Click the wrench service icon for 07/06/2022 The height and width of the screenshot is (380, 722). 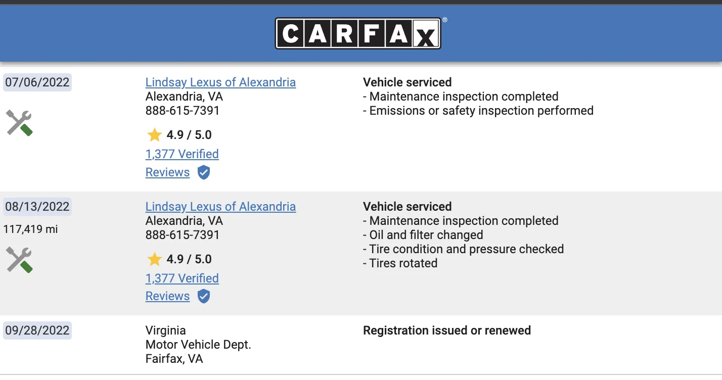[x=20, y=123]
